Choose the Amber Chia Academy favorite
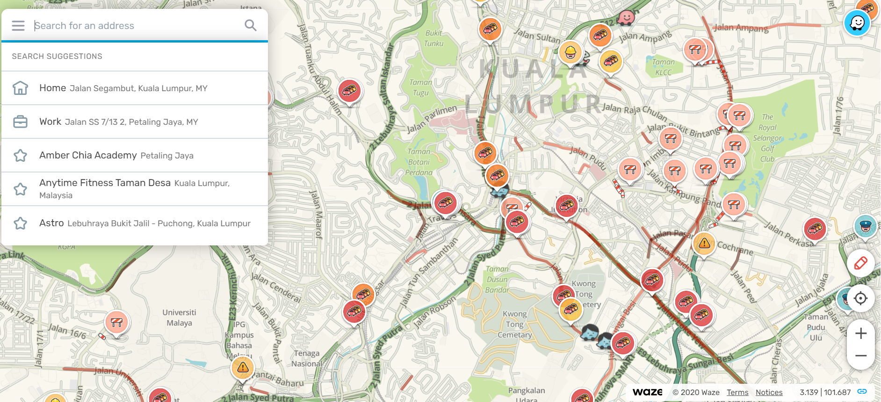 (x=135, y=155)
